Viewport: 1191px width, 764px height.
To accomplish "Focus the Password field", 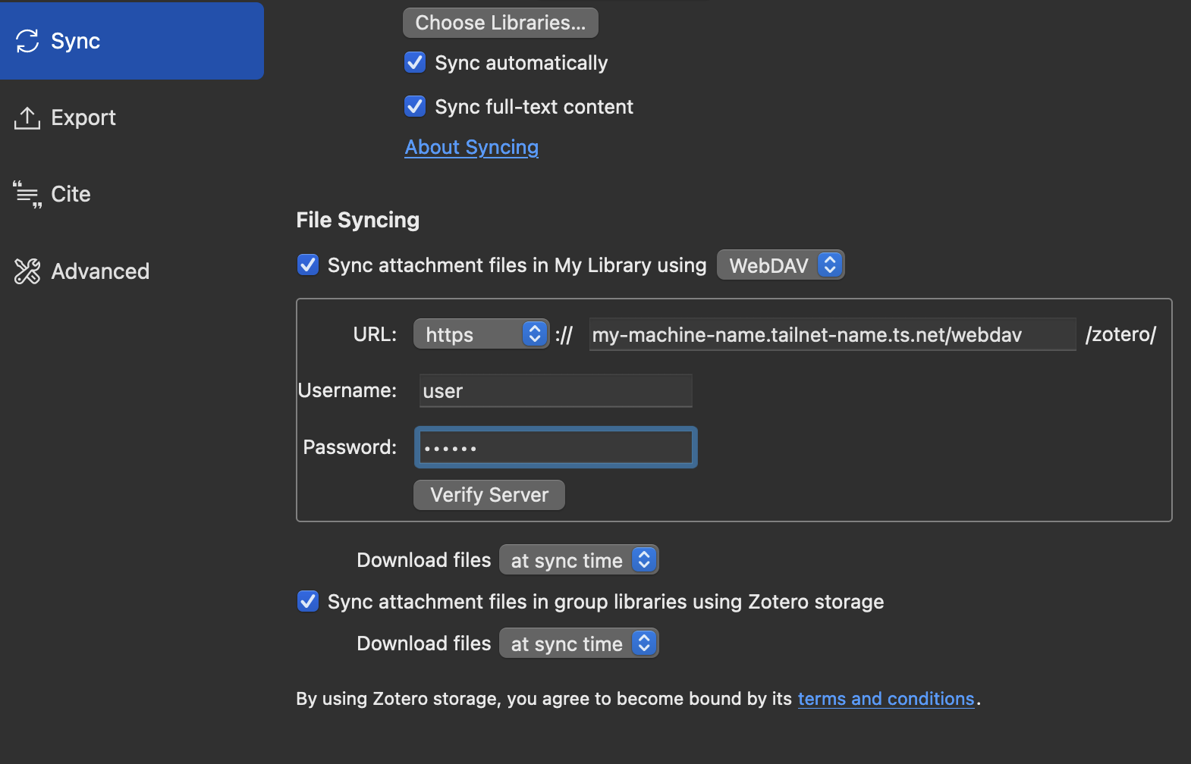I will pyautogui.click(x=555, y=447).
